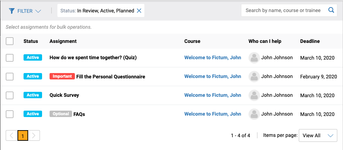Tick the FAQs row checkbox
This screenshot has height=150, width=343.
click(10, 114)
